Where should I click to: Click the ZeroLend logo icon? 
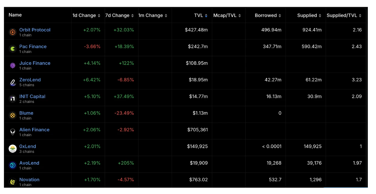pyautogui.click(x=12, y=82)
